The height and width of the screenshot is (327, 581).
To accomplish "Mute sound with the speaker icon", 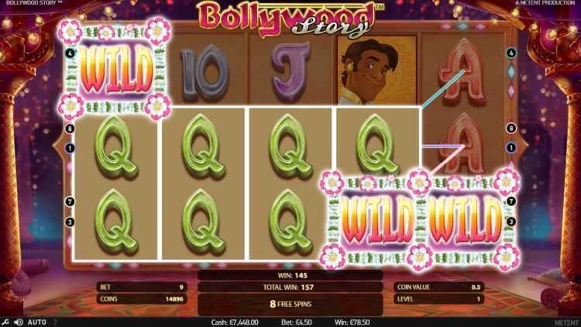I will tap(18, 322).
